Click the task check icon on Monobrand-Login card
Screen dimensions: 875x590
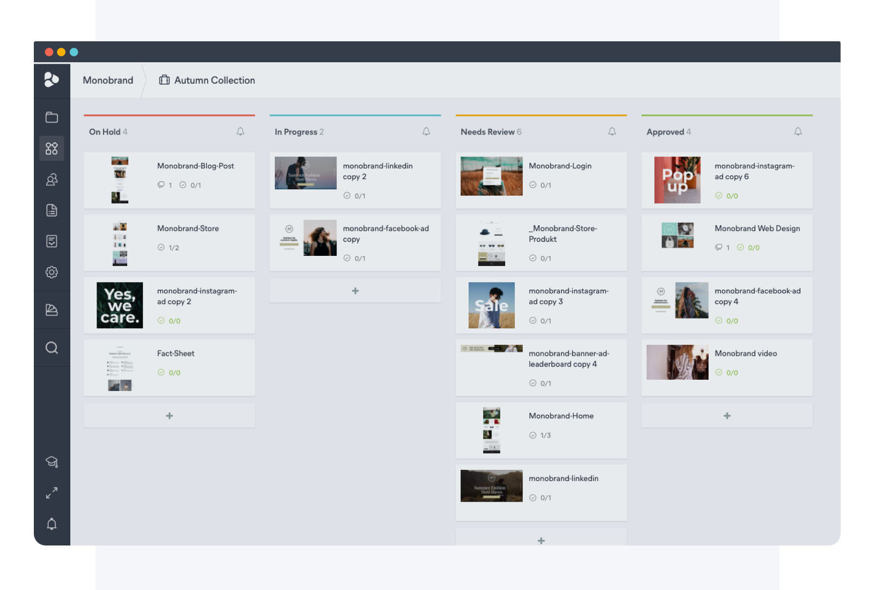tap(533, 185)
